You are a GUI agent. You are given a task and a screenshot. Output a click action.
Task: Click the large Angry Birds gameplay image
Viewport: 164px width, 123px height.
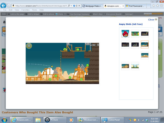[62, 63]
